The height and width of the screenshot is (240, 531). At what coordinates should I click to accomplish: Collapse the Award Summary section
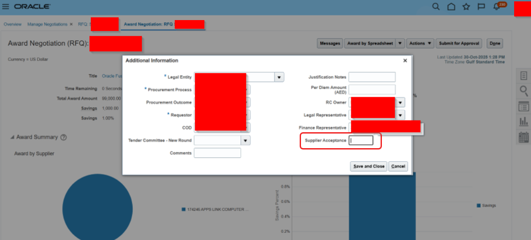[x=12, y=137]
